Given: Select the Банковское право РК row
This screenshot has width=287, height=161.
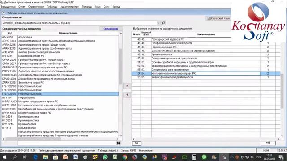Looking at the screenshot, I should (60, 56).
